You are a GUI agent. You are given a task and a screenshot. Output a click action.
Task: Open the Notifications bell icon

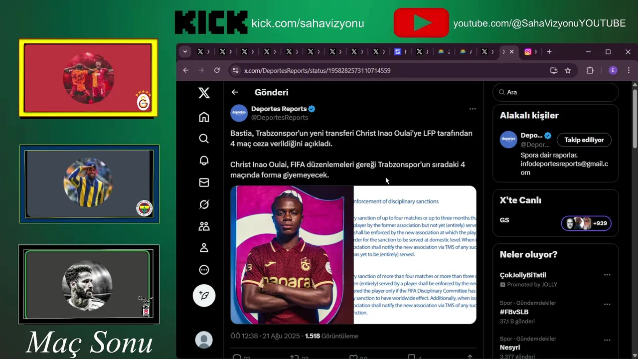[x=204, y=161]
